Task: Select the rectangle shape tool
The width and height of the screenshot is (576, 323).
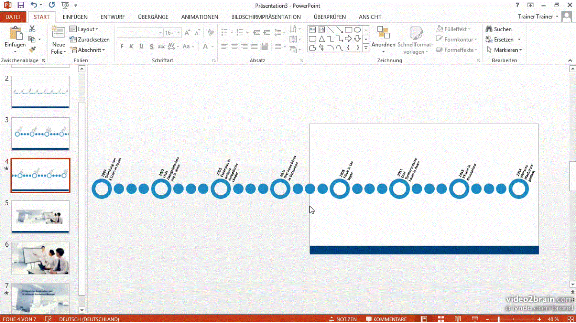Action: click(x=348, y=30)
